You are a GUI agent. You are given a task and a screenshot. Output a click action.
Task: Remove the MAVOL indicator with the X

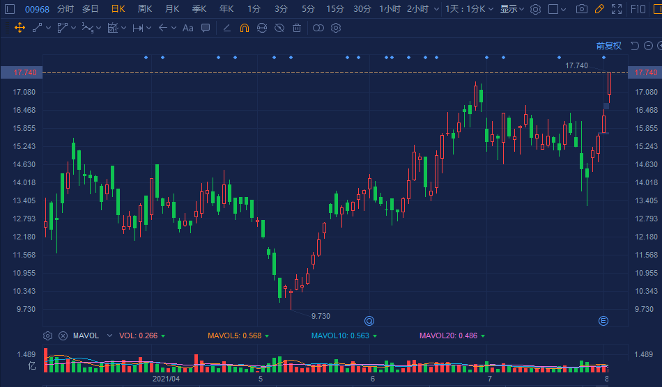click(63, 335)
